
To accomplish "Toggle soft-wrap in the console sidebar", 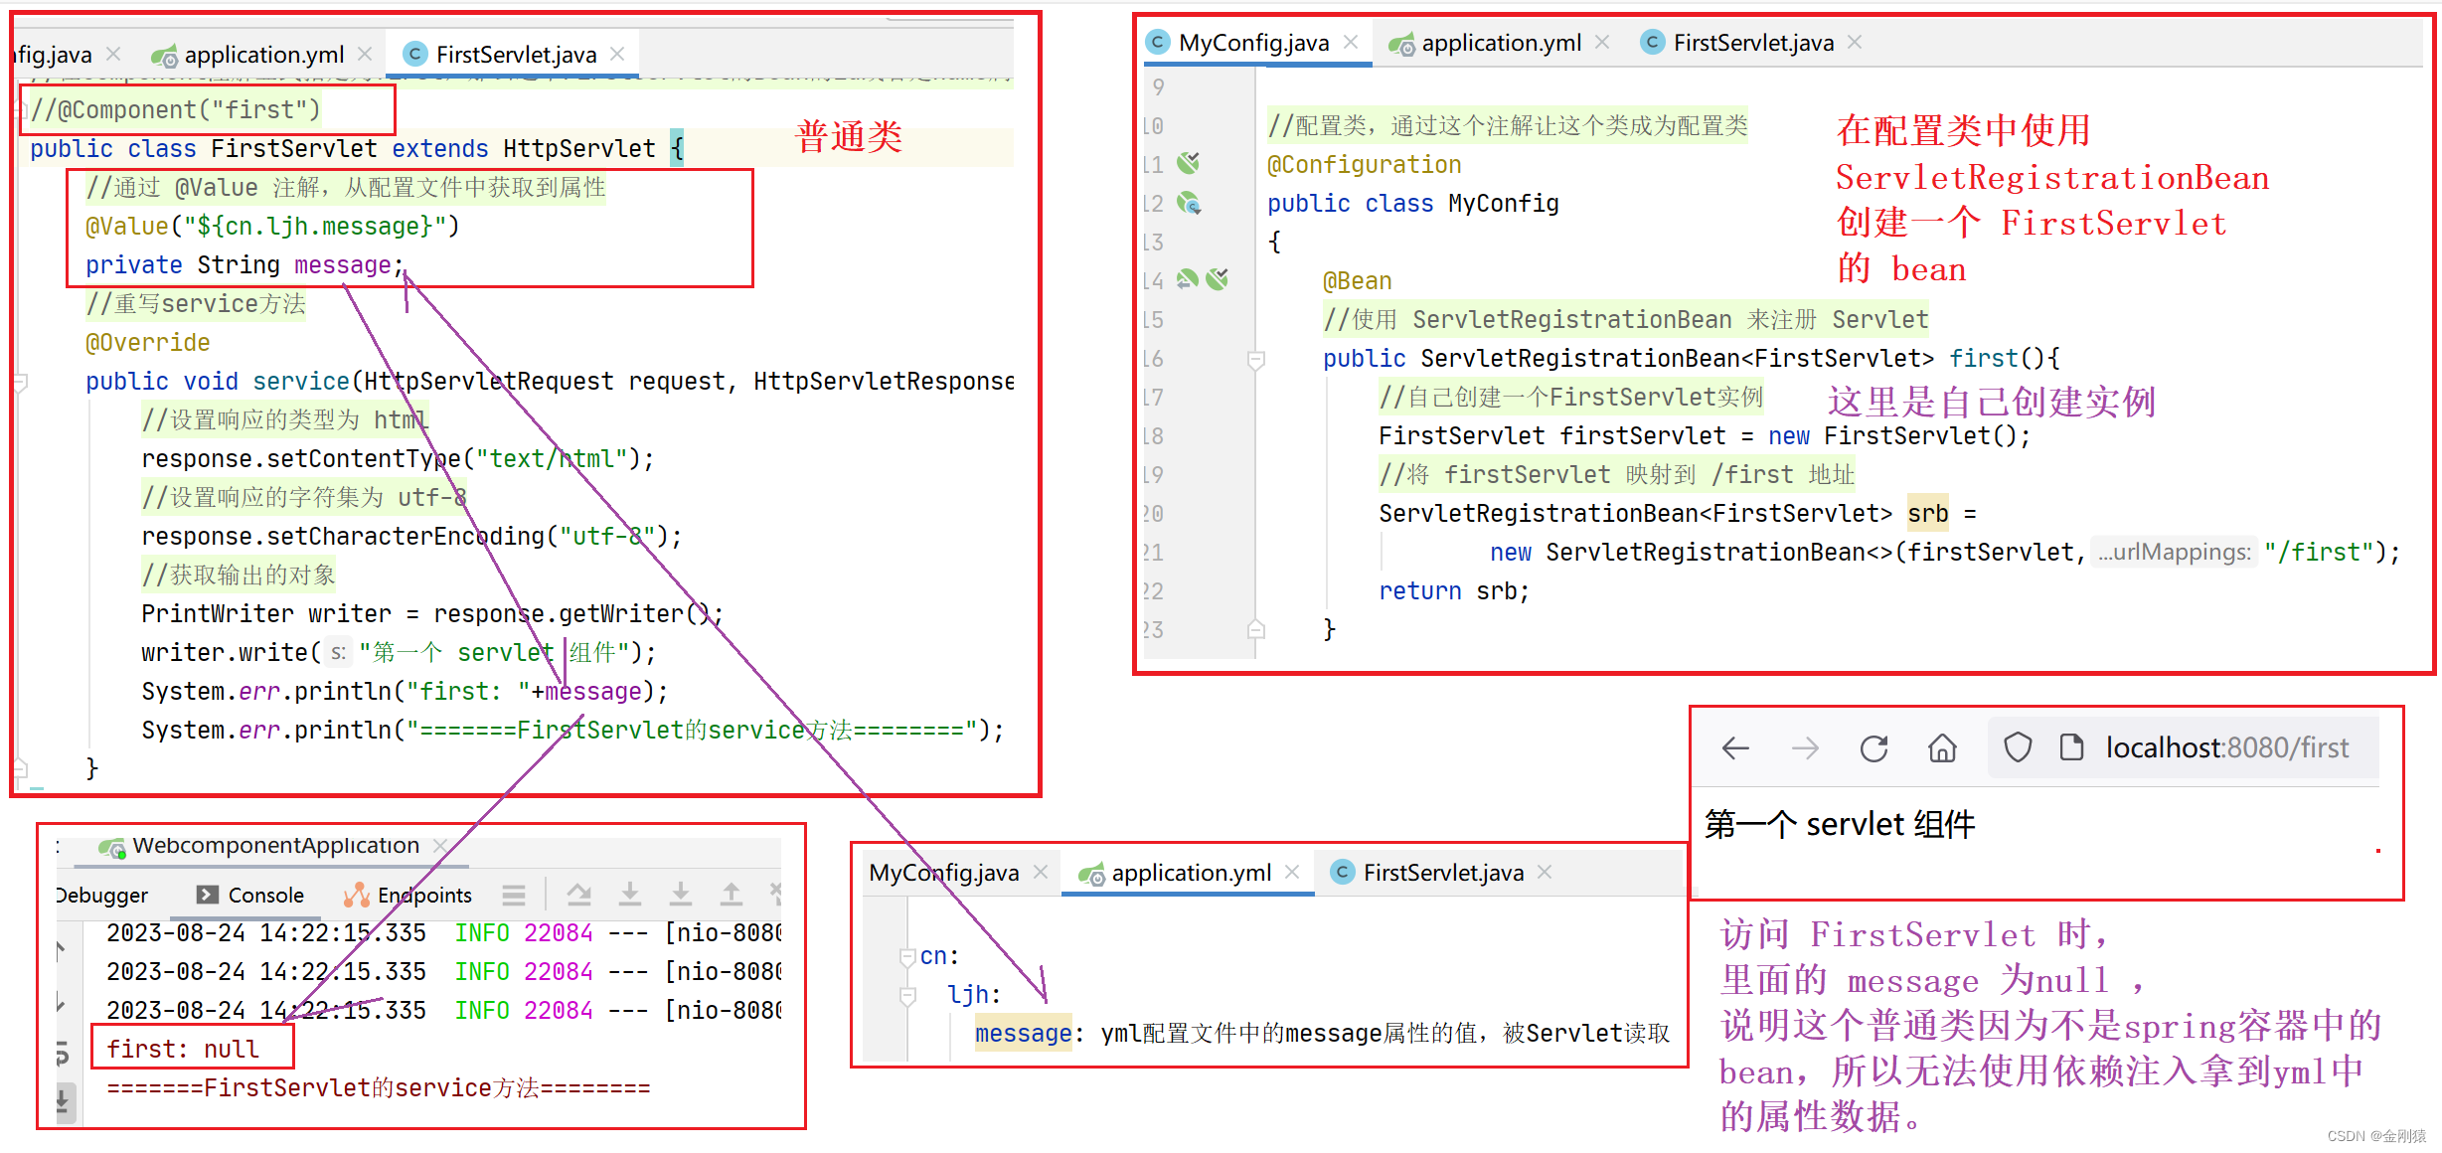I will click(x=63, y=1053).
